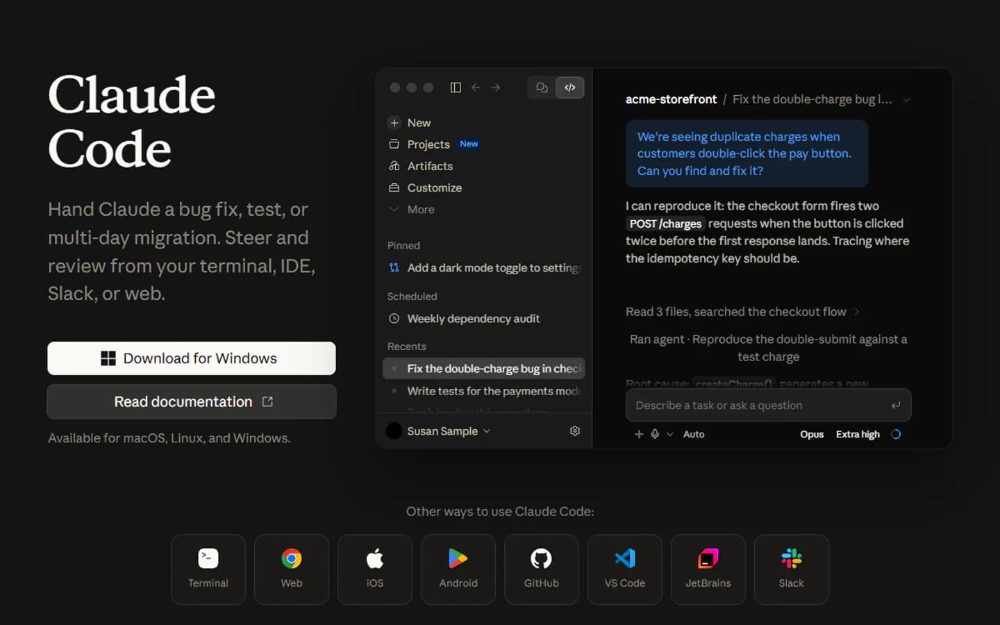Image resolution: width=1000 pixels, height=625 pixels.
Task: Click the New chat plus icon
Action: click(394, 123)
